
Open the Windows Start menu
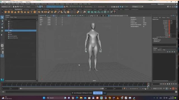coord(44,98)
